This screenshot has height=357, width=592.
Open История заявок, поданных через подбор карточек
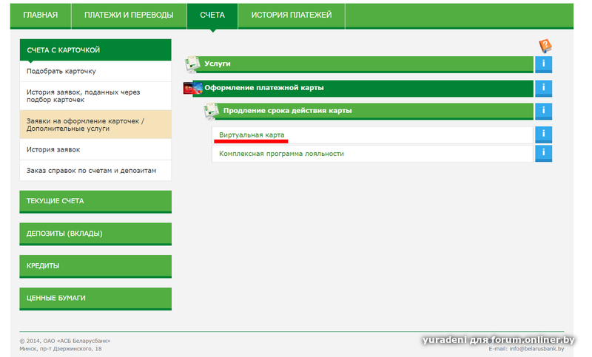pos(95,96)
